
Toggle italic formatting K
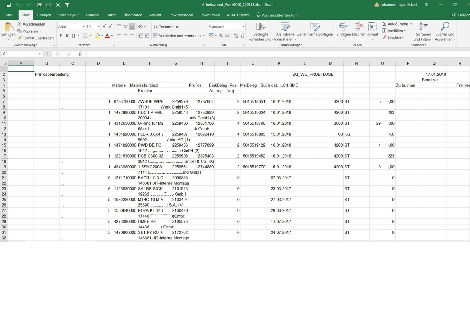pos(67,36)
